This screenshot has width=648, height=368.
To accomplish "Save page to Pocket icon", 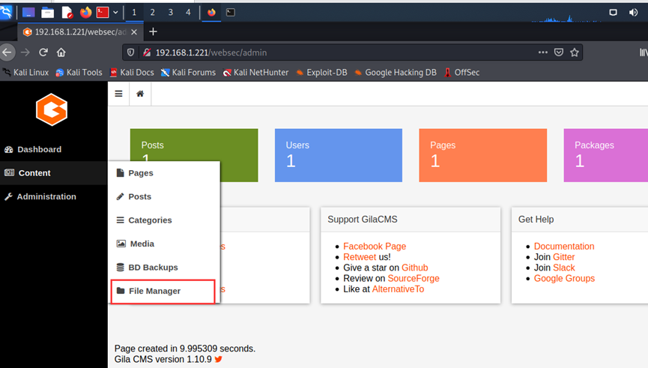I will (x=559, y=52).
